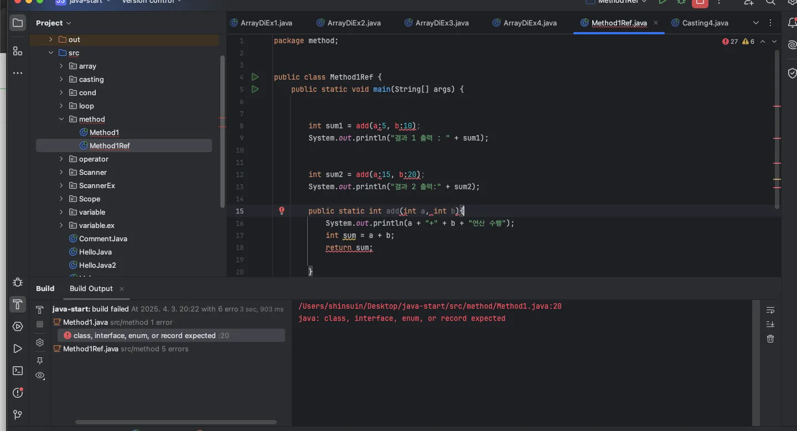The image size is (797, 431).
Task: Select 'class, interface, enum, or record expected' error
Action: click(x=172, y=335)
